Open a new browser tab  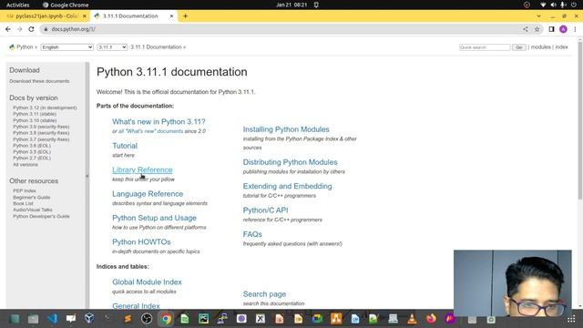tap(185, 16)
